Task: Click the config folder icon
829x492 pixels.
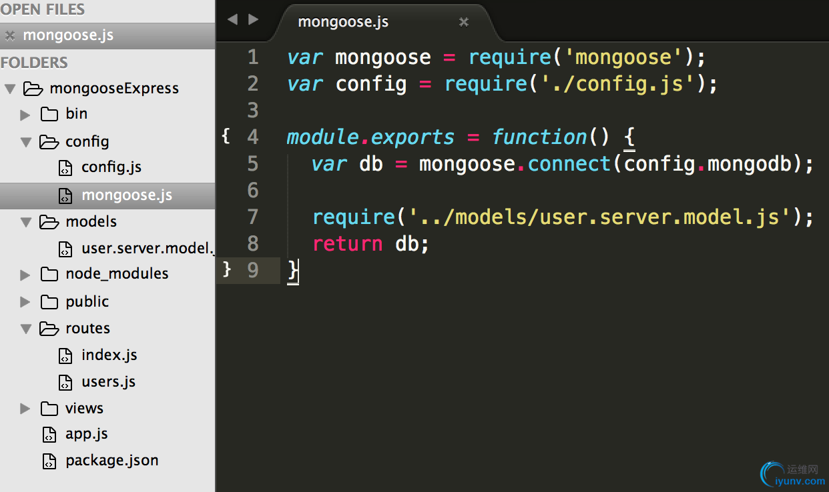Action: (x=49, y=141)
